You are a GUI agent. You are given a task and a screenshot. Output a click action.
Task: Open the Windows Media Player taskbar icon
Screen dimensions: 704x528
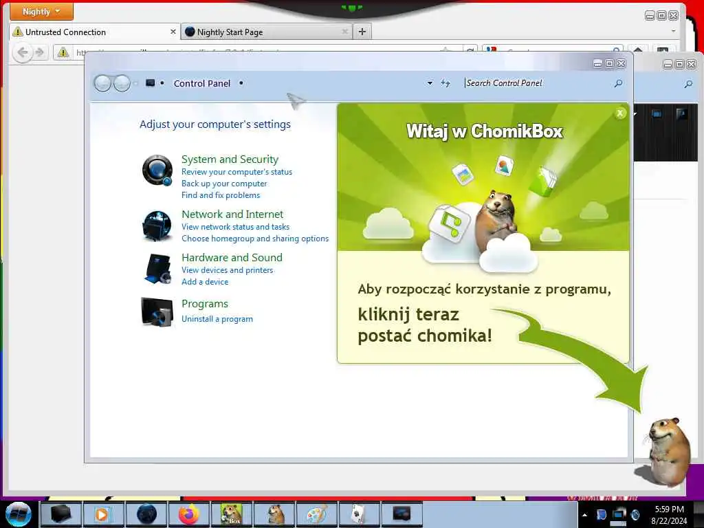coord(102,514)
